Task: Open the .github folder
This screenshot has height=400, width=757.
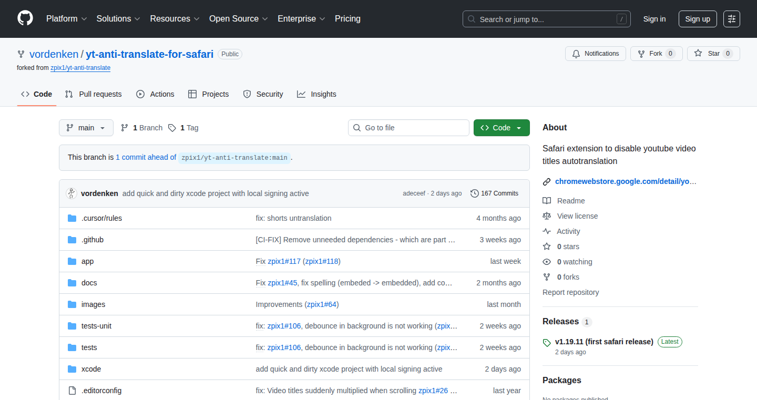Action: pyautogui.click(x=93, y=240)
